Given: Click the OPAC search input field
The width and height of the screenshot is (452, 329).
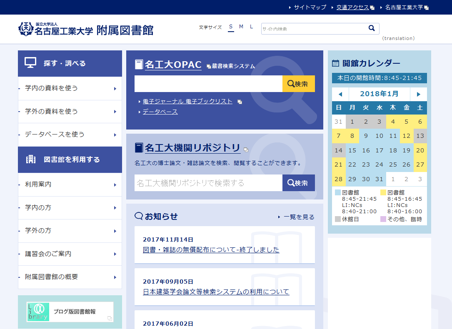Looking at the screenshot, I should [x=208, y=84].
